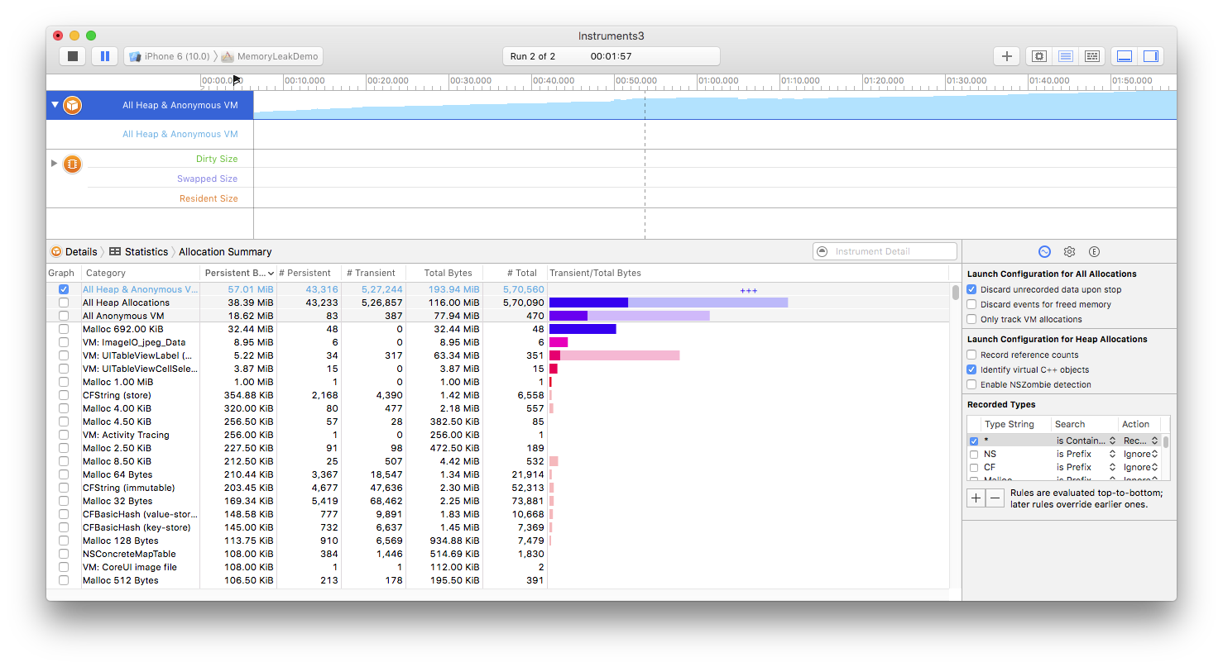This screenshot has height=667, width=1223.
Task: Open the Run 2 of 2 selector
Action: pyautogui.click(x=611, y=56)
